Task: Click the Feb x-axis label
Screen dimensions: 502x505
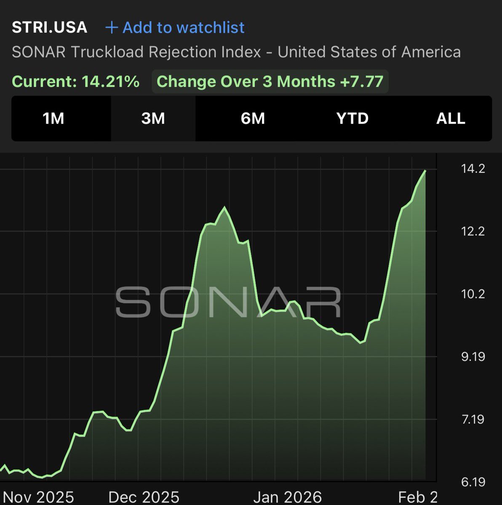Action: click(x=418, y=497)
